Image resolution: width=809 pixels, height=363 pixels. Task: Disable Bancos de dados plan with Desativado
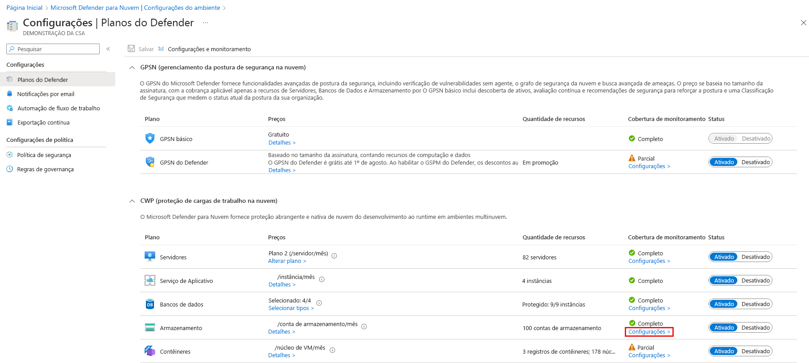[756, 304]
